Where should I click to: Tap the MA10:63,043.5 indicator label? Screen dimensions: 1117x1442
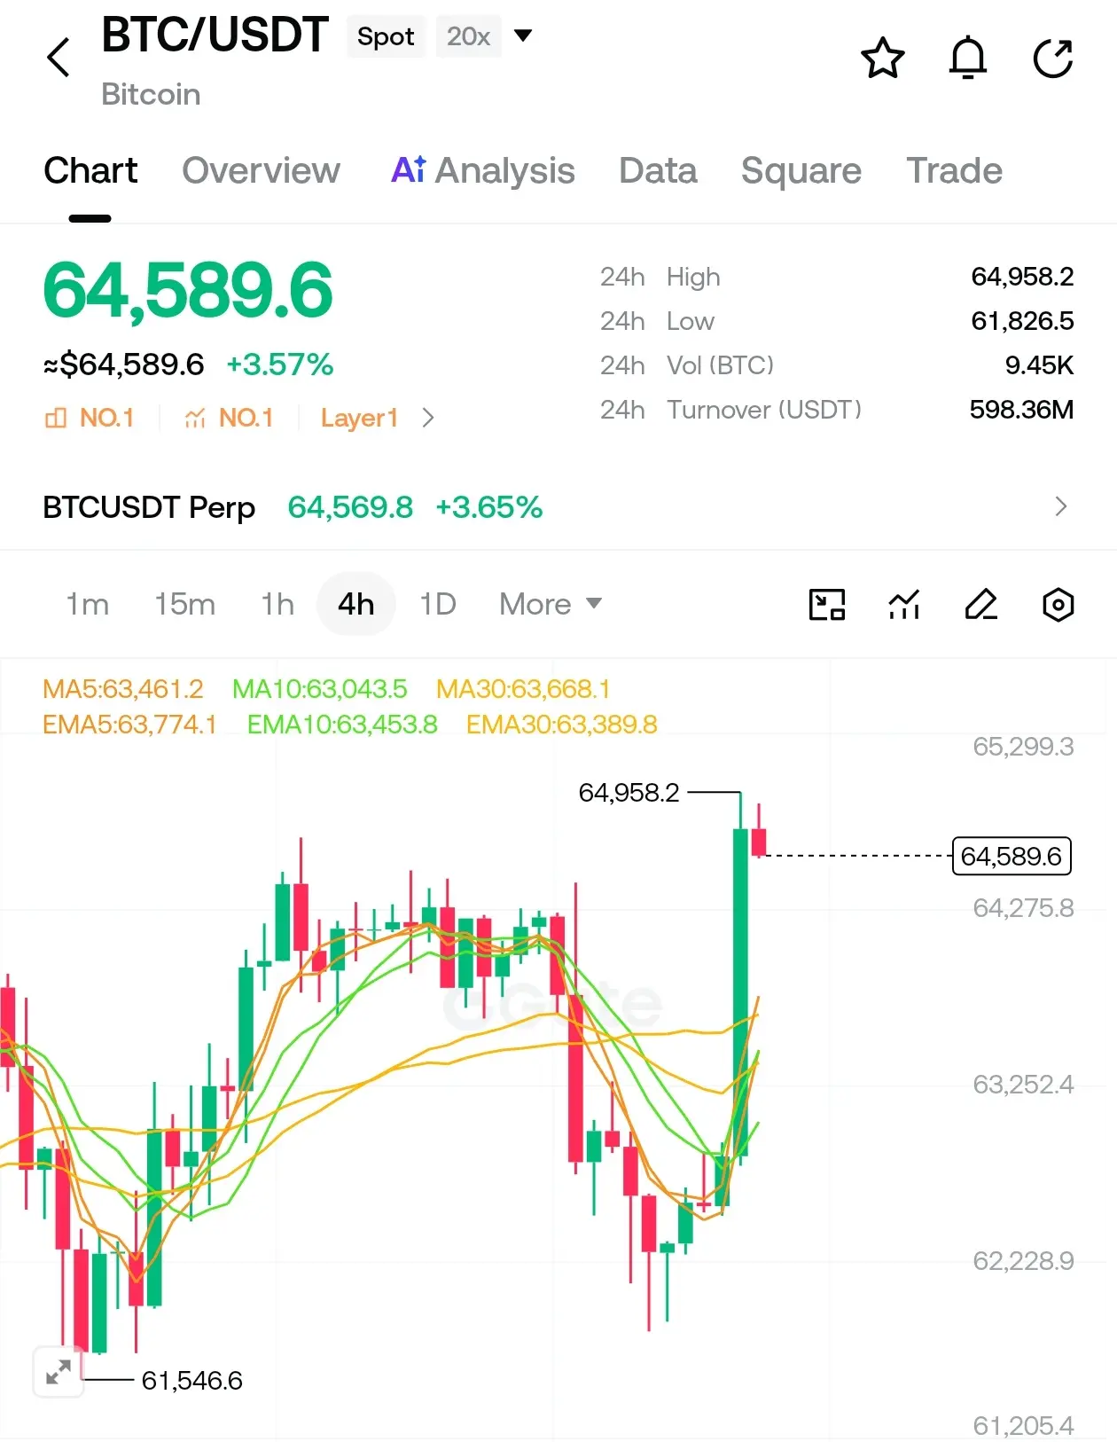pos(319,689)
